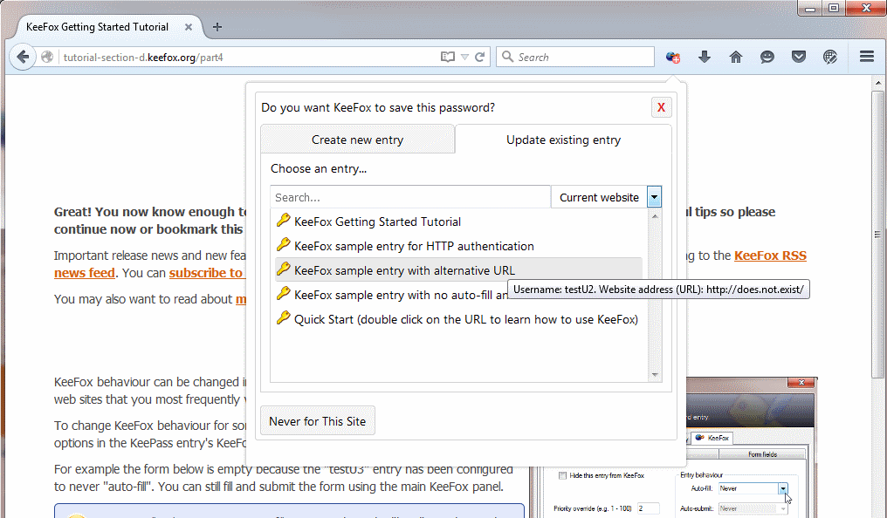887x518 pixels.
Task: Open a new tab with plus button
Action: pyautogui.click(x=217, y=27)
